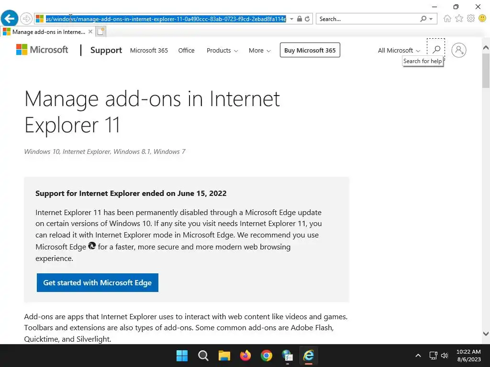Open the Tools gear menu
This screenshot has width=490, height=367.
coord(471,19)
